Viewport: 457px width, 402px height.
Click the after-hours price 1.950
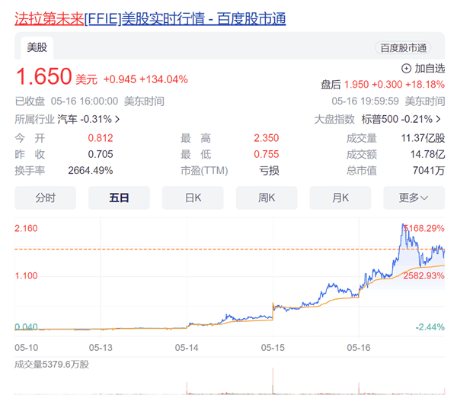356,85
